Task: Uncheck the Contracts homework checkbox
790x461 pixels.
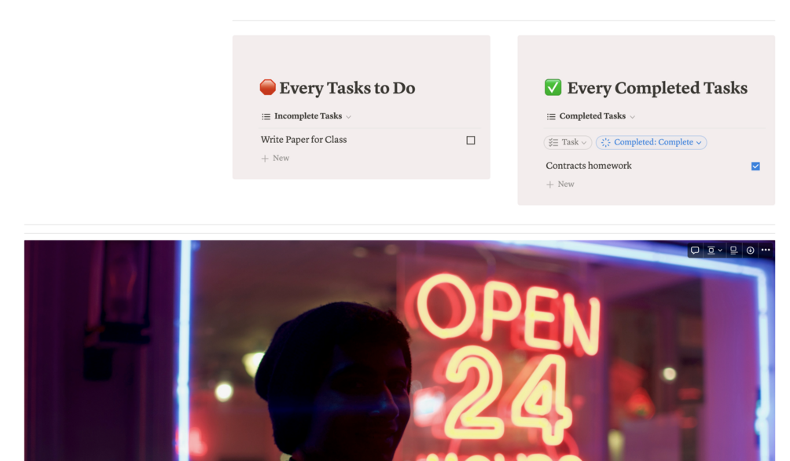Action: click(x=755, y=166)
